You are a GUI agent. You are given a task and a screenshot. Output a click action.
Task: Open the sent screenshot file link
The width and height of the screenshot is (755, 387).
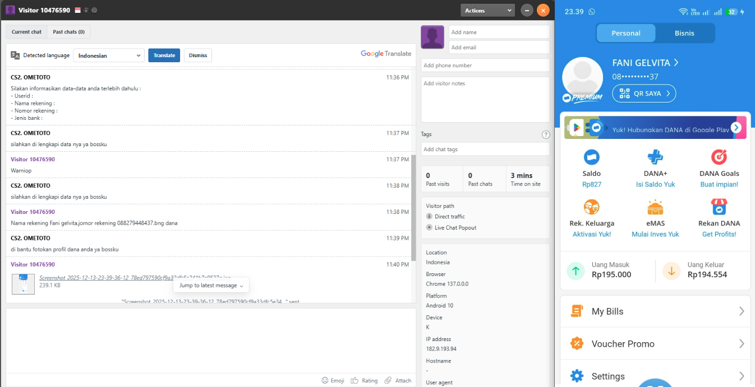point(135,278)
